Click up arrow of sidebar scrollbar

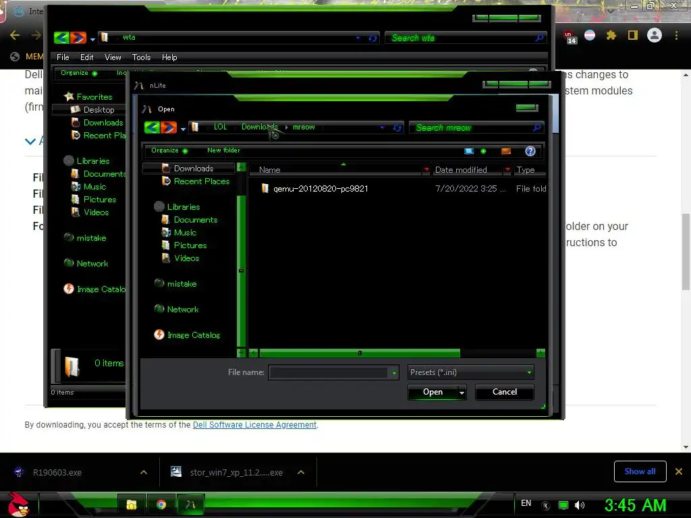click(x=241, y=167)
